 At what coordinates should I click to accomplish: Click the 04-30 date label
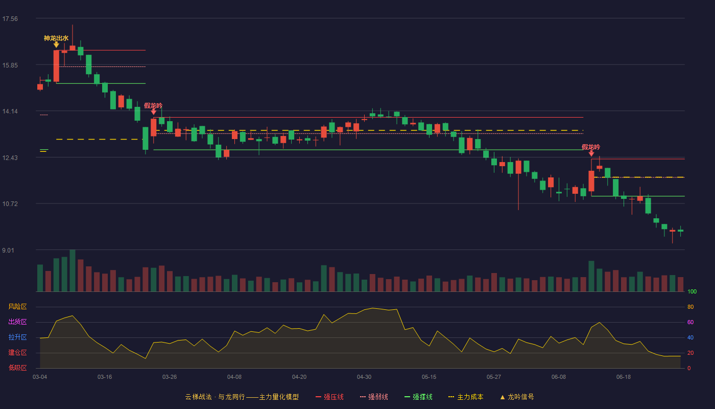tap(364, 377)
